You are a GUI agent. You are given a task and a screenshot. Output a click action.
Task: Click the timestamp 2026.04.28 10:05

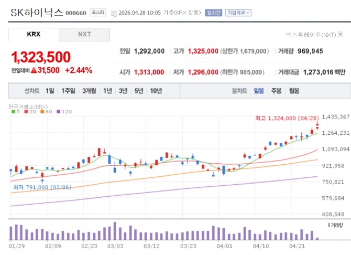coord(140,13)
